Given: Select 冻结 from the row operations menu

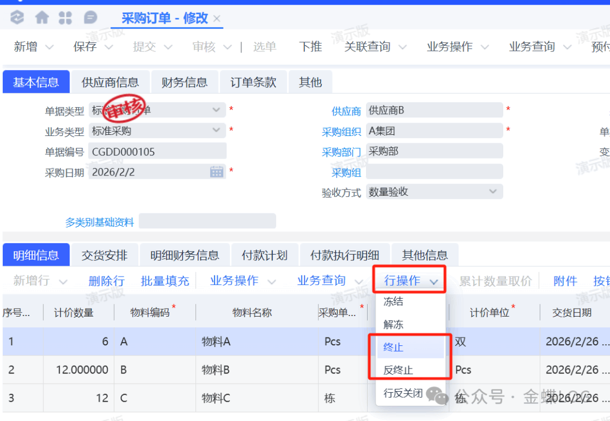Looking at the screenshot, I should [394, 301].
